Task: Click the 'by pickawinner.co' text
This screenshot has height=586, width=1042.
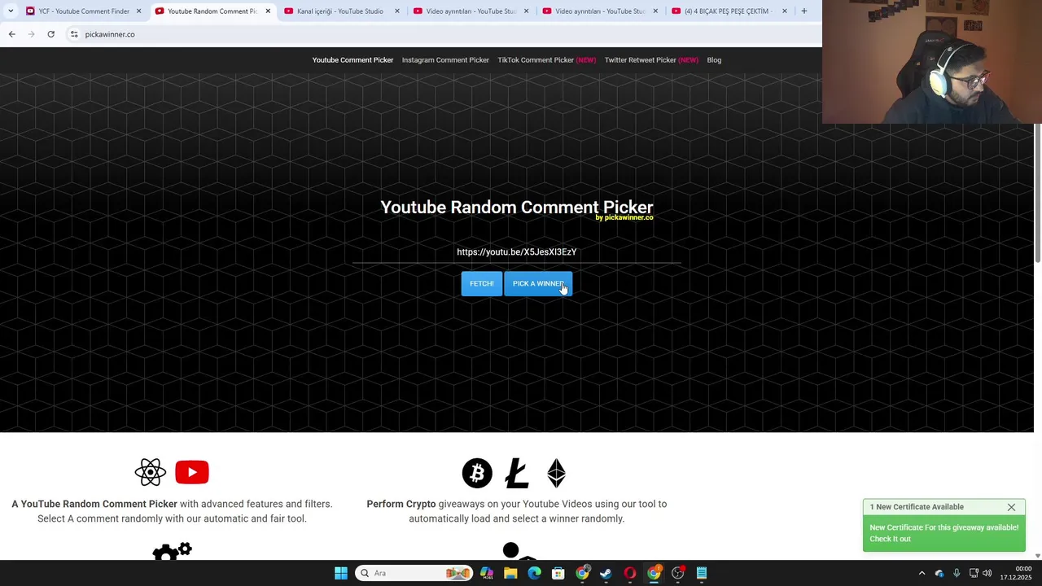Action: tap(624, 218)
